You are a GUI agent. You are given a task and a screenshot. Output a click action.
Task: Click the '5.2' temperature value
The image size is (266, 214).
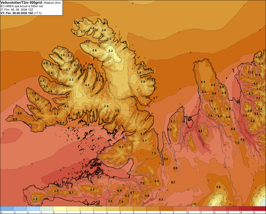[x=256, y=114]
